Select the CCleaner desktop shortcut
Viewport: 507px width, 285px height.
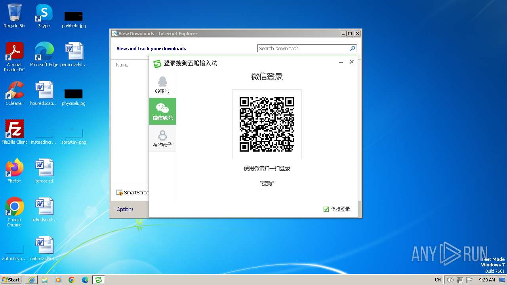tap(14, 93)
